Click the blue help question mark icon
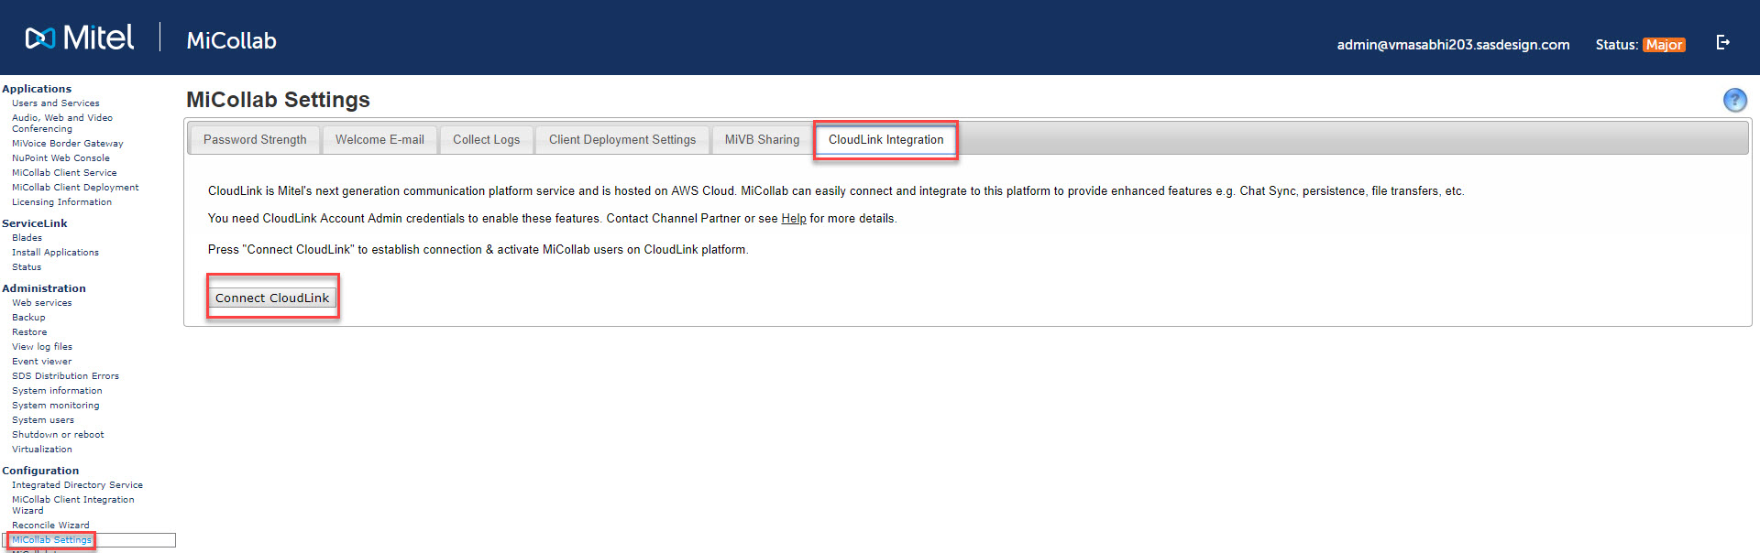Screen dimensions: 1760x553 pyautogui.click(x=1734, y=100)
